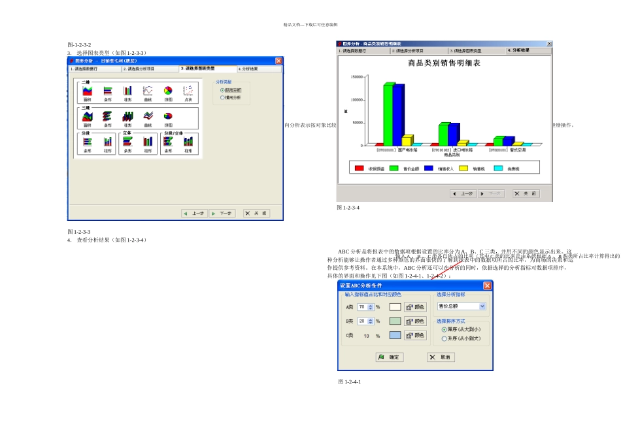This screenshot has height=439, width=621.
Task: Click cyan legend swatch in chart
Action: pyautogui.click(x=498, y=169)
